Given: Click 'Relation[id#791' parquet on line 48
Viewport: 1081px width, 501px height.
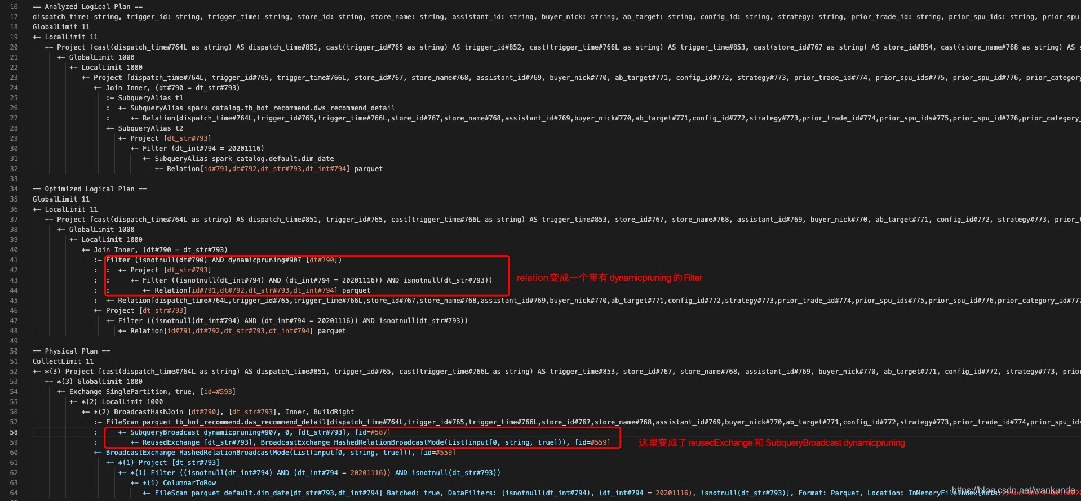Looking at the screenshot, I should (238, 331).
